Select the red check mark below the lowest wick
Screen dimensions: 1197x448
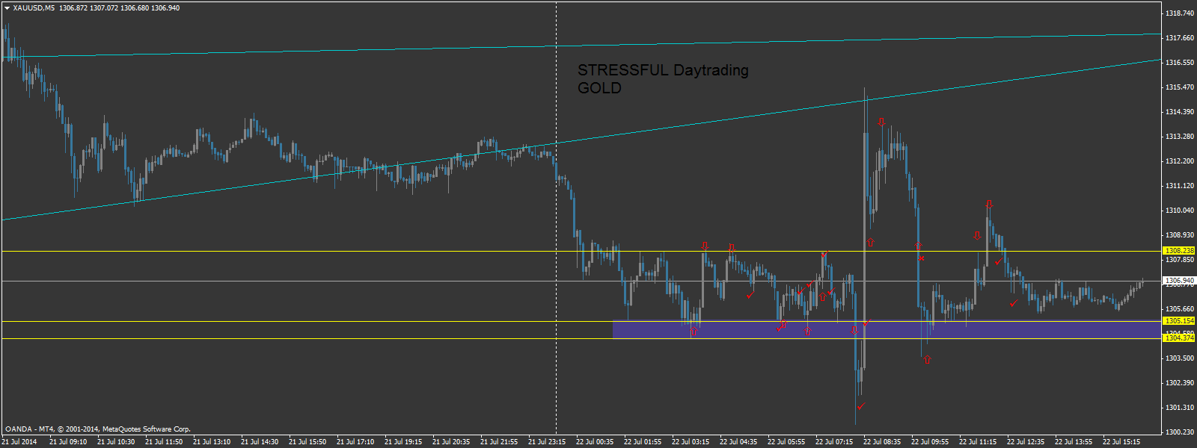pyautogui.click(x=861, y=406)
